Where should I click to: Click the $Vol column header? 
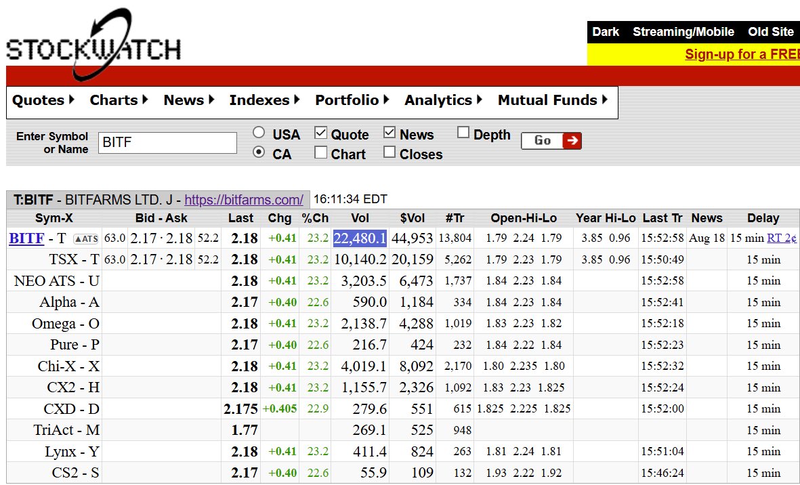click(x=413, y=218)
